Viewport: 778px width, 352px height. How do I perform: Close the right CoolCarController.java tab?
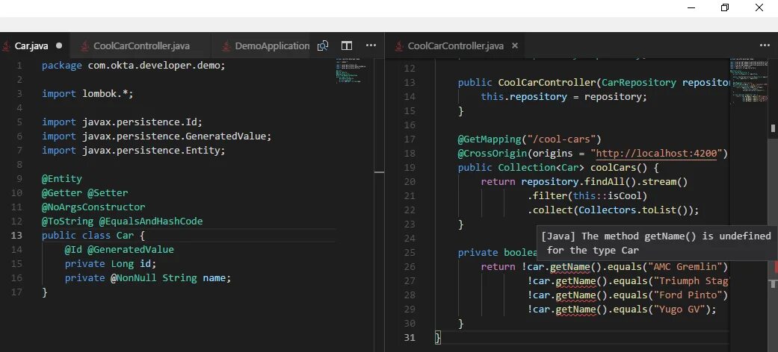[x=514, y=45]
